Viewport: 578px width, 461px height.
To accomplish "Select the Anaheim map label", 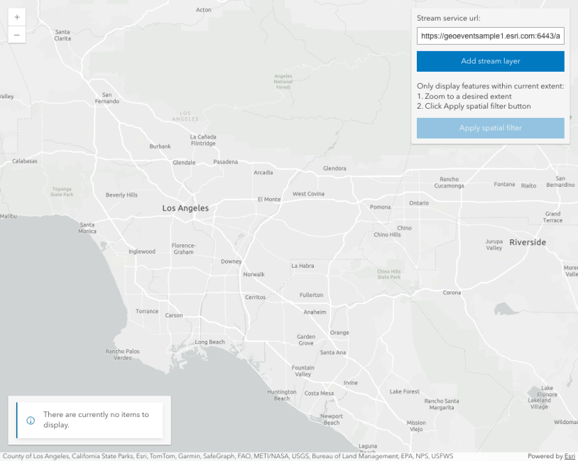I will coord(315,312).
